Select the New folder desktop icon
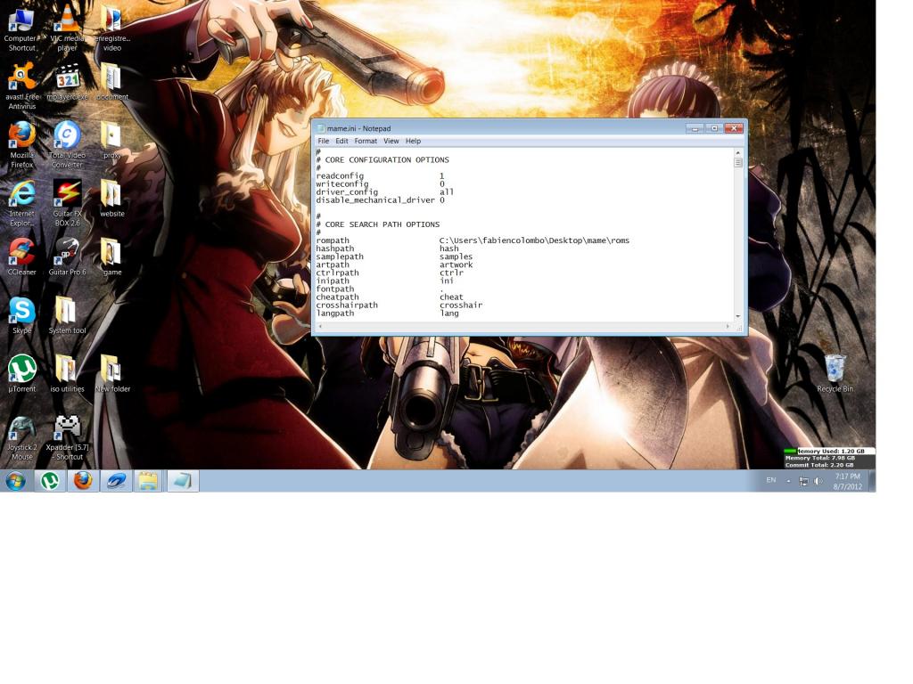This screenshot has height=684, width=913. pos(111,374)
